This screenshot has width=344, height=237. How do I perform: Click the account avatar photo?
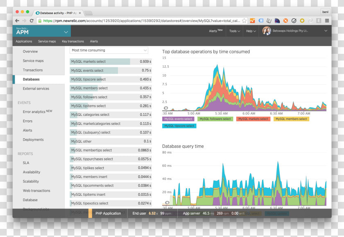pos(267,31)
